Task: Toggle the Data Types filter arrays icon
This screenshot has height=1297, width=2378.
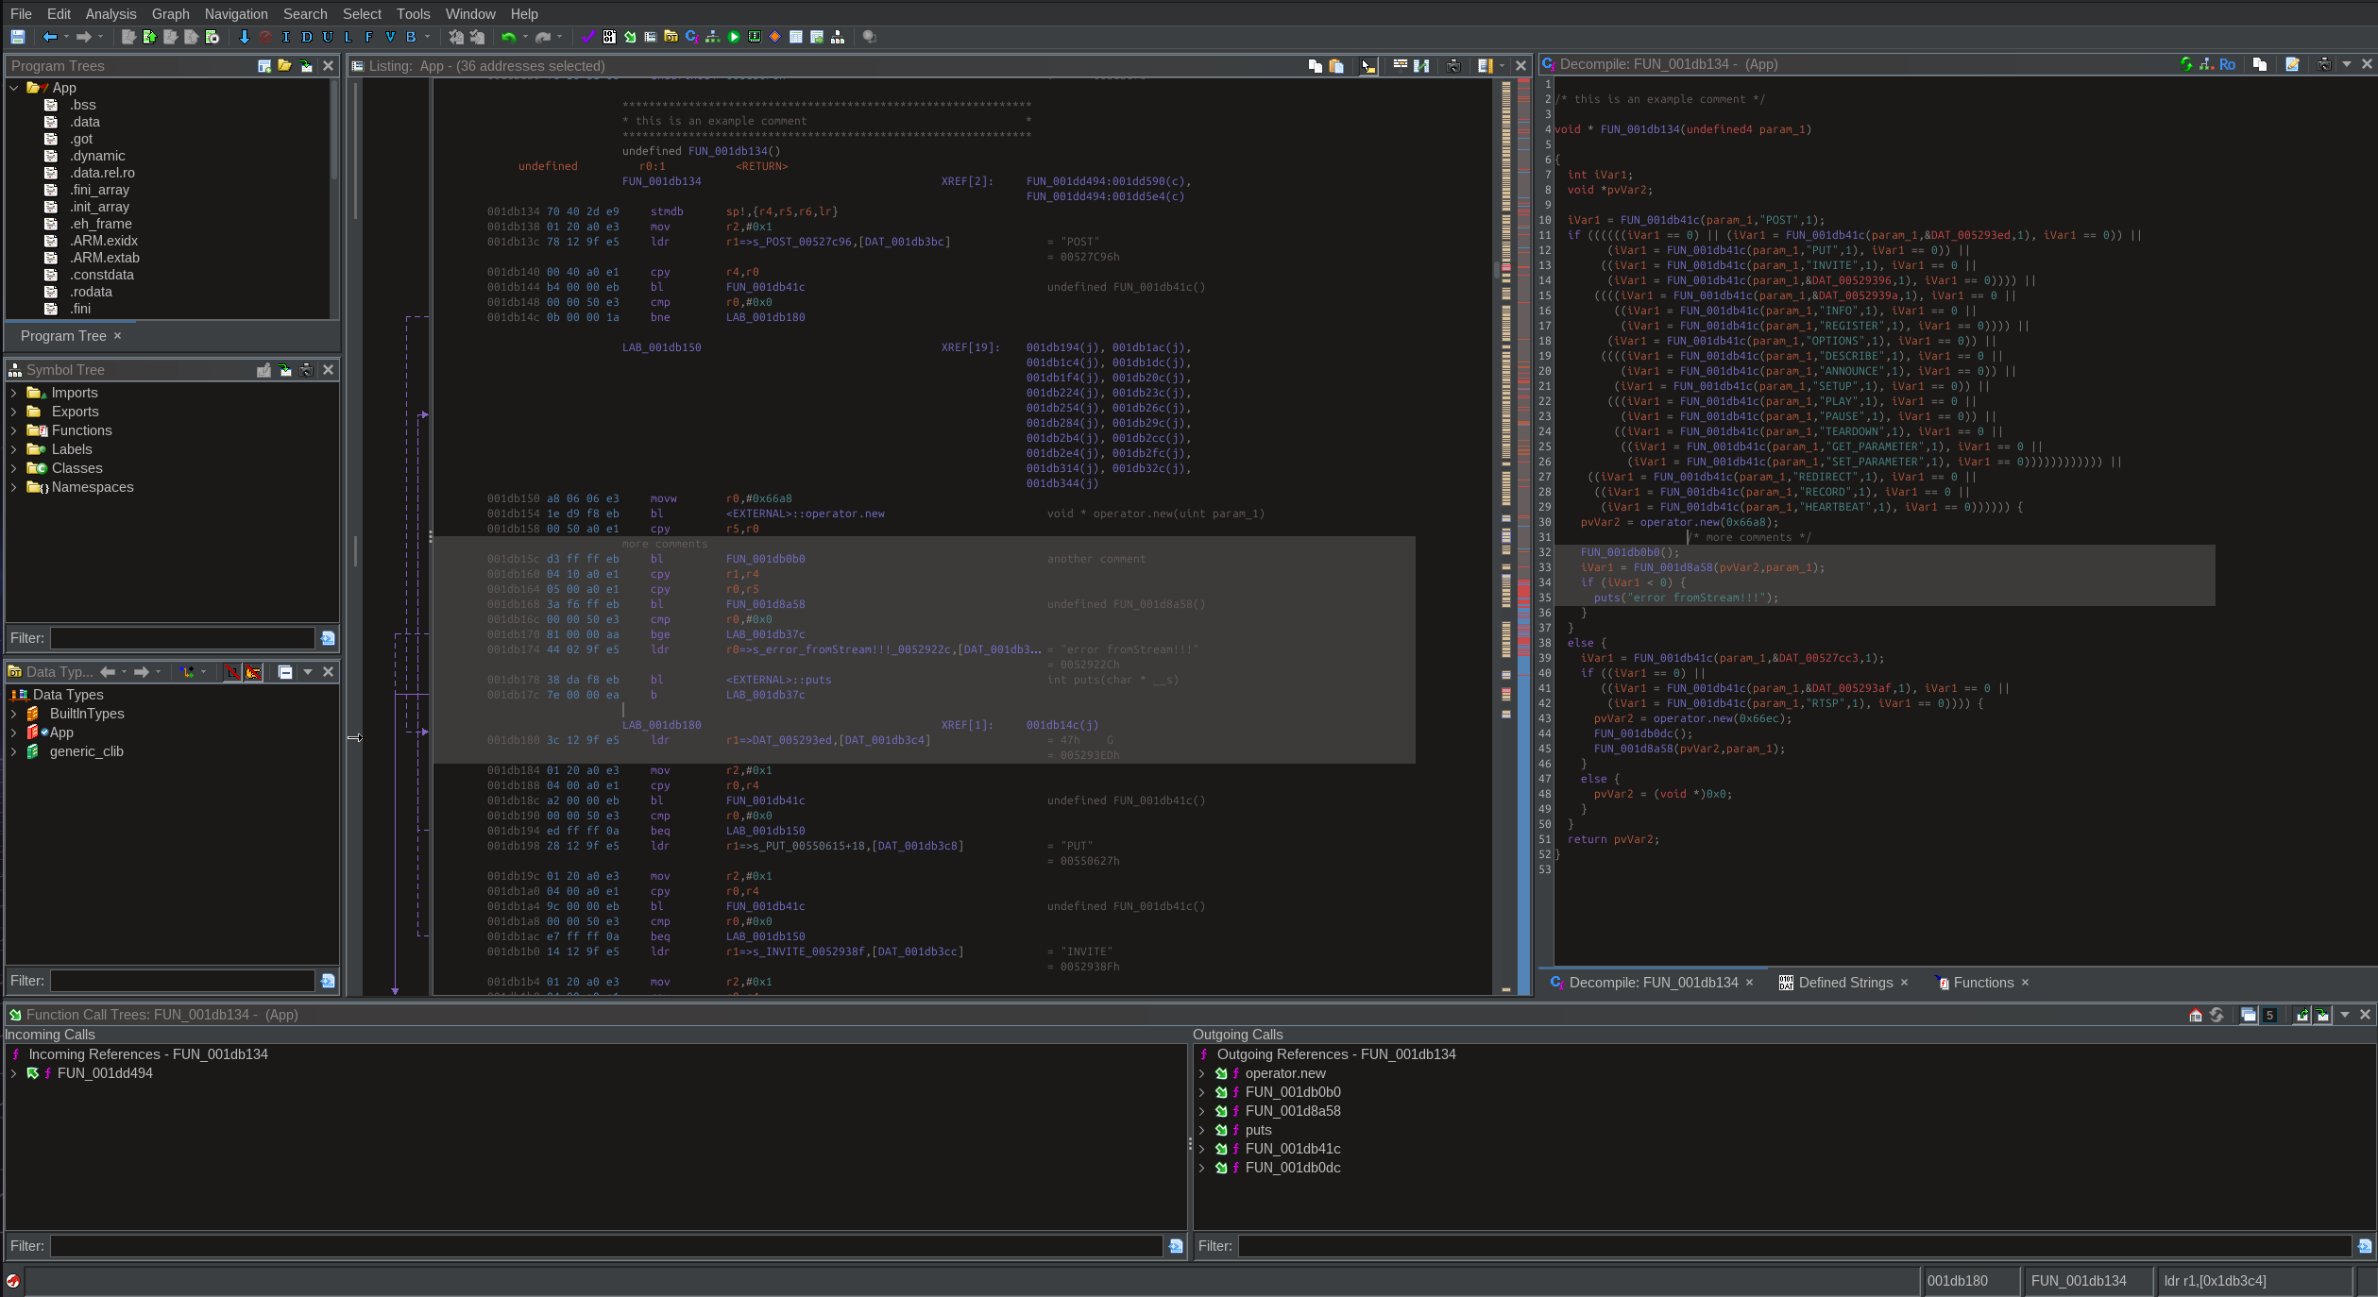Action: tap(232, 672)
